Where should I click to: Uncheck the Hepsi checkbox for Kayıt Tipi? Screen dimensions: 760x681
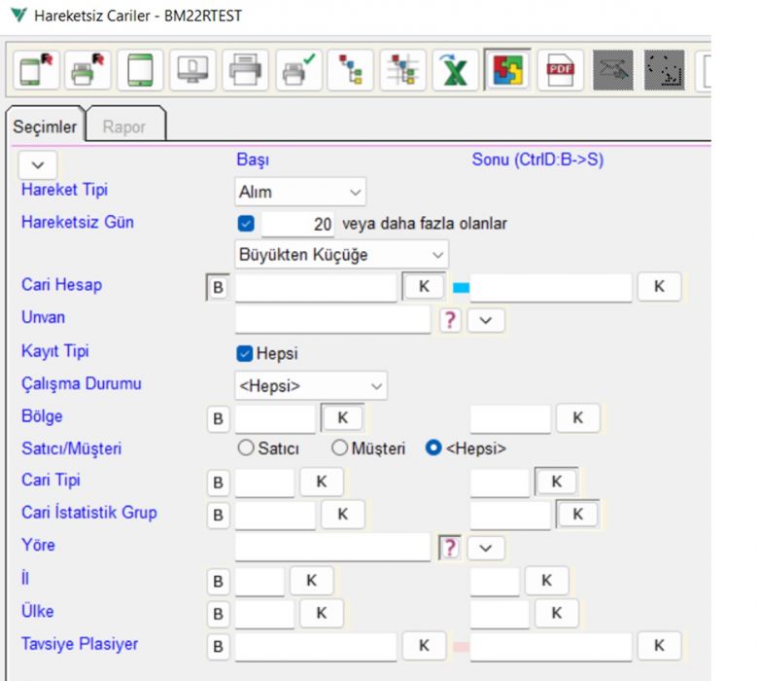point(245,353)
